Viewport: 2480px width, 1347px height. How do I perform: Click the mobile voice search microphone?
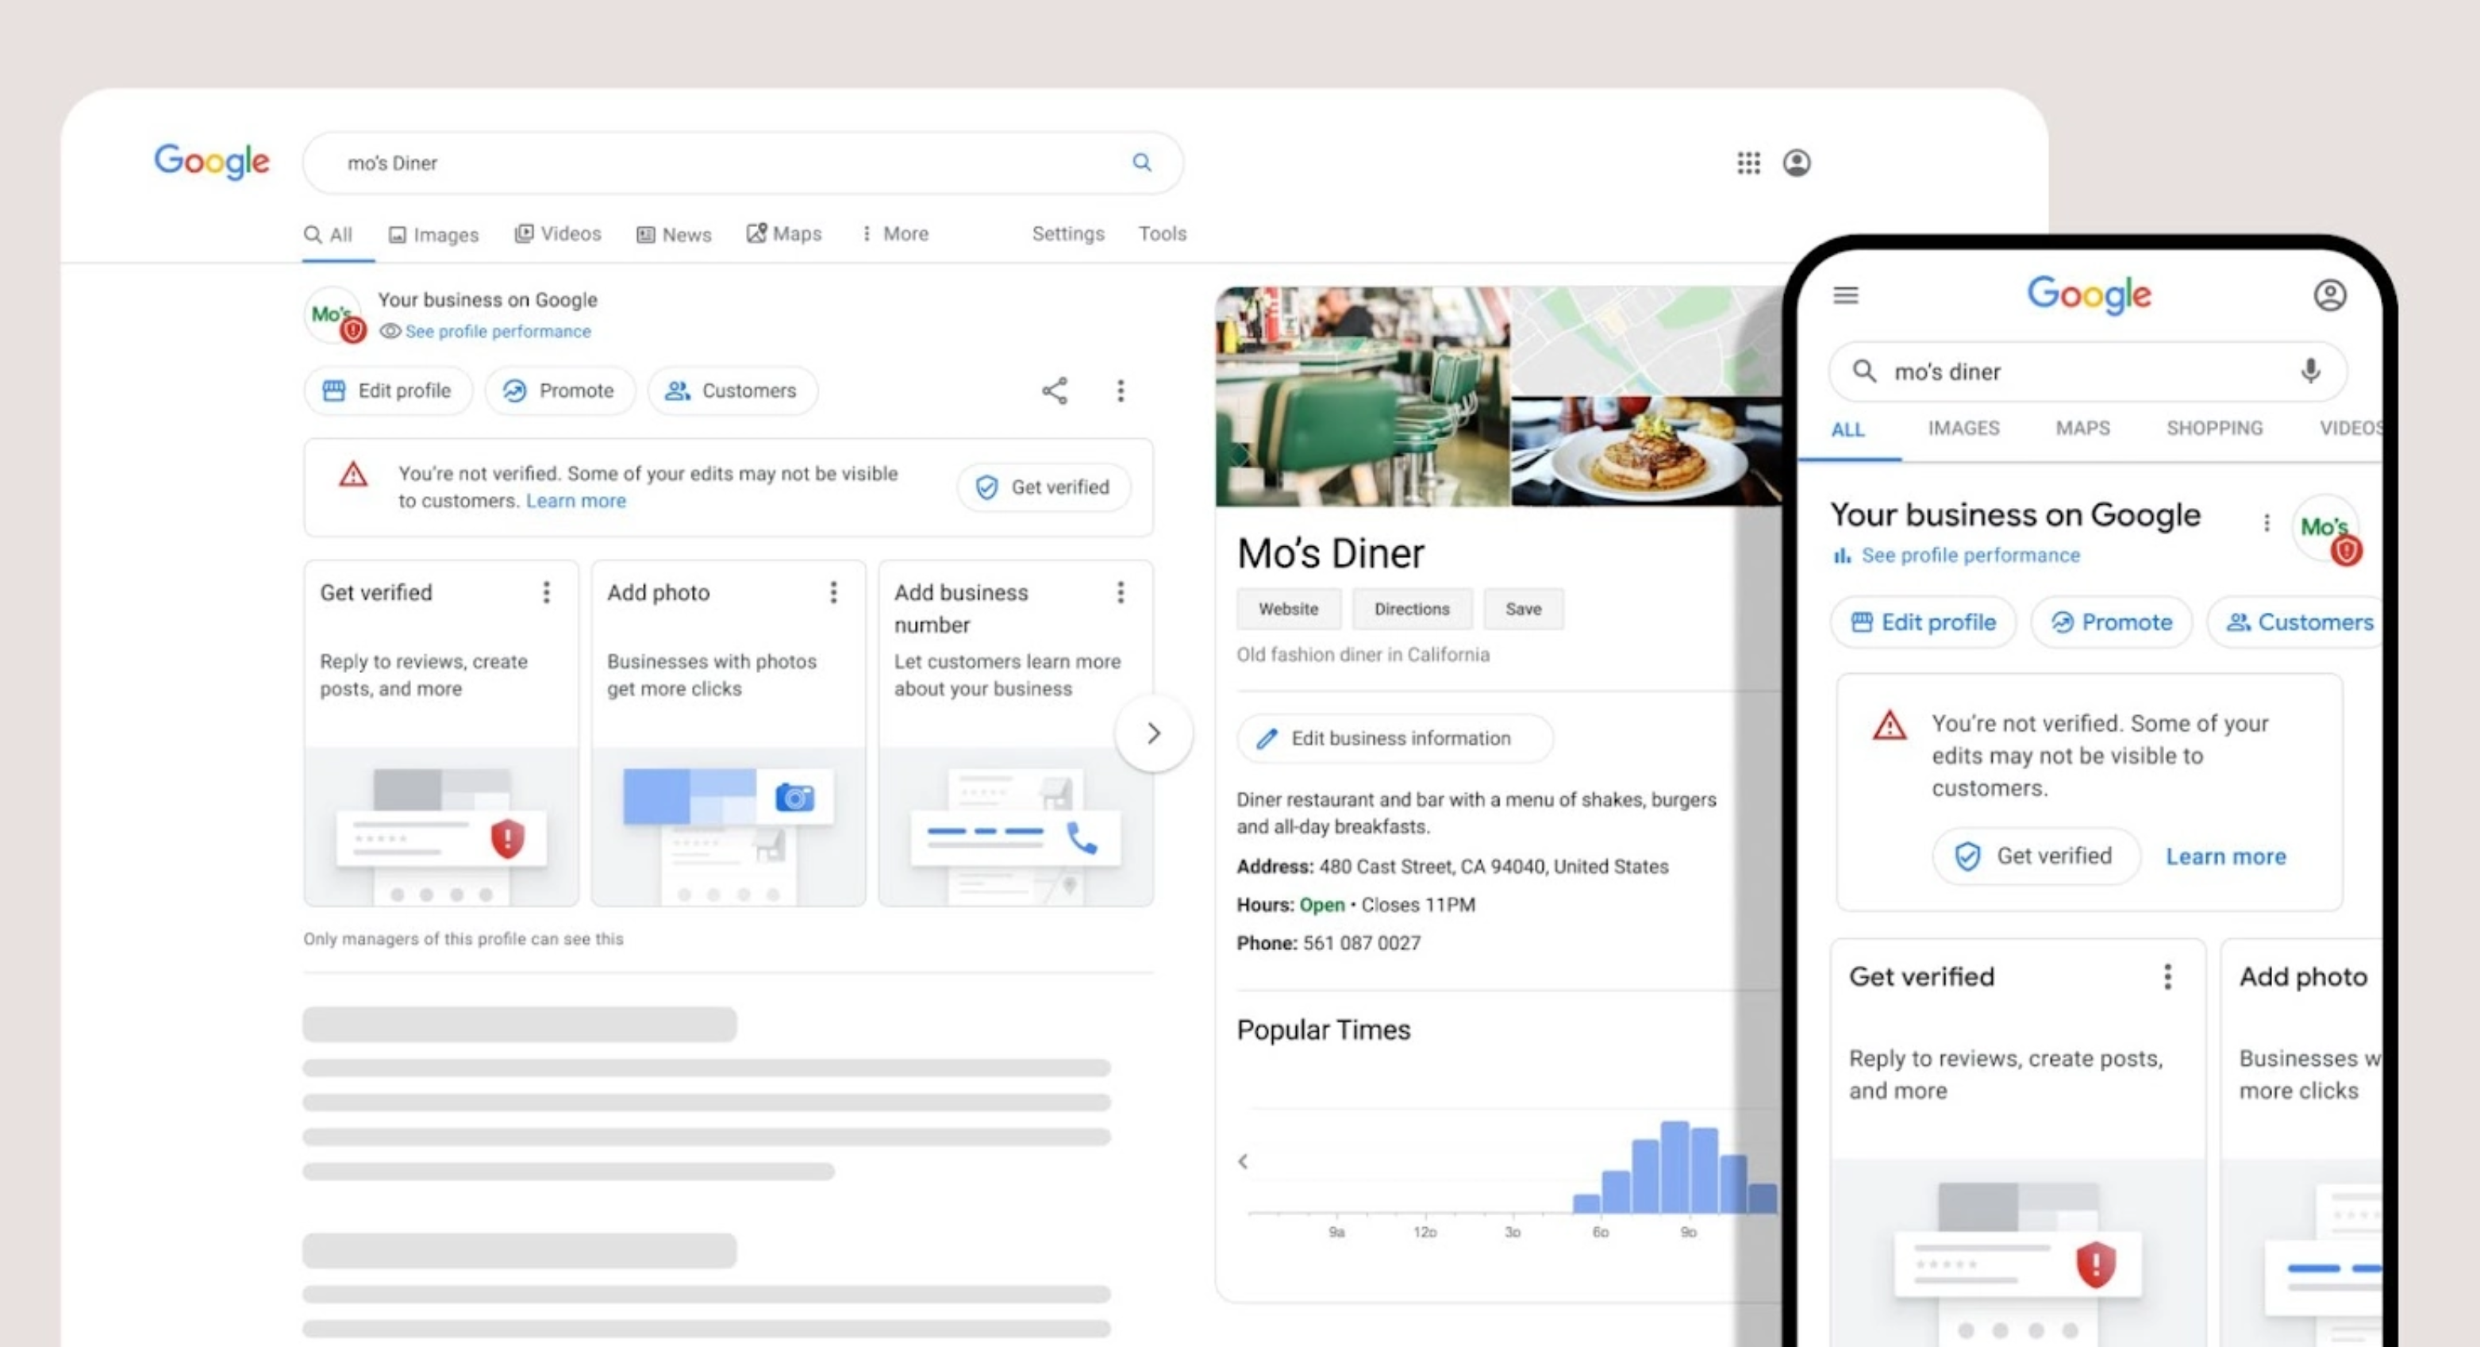tap(2309, 371)
